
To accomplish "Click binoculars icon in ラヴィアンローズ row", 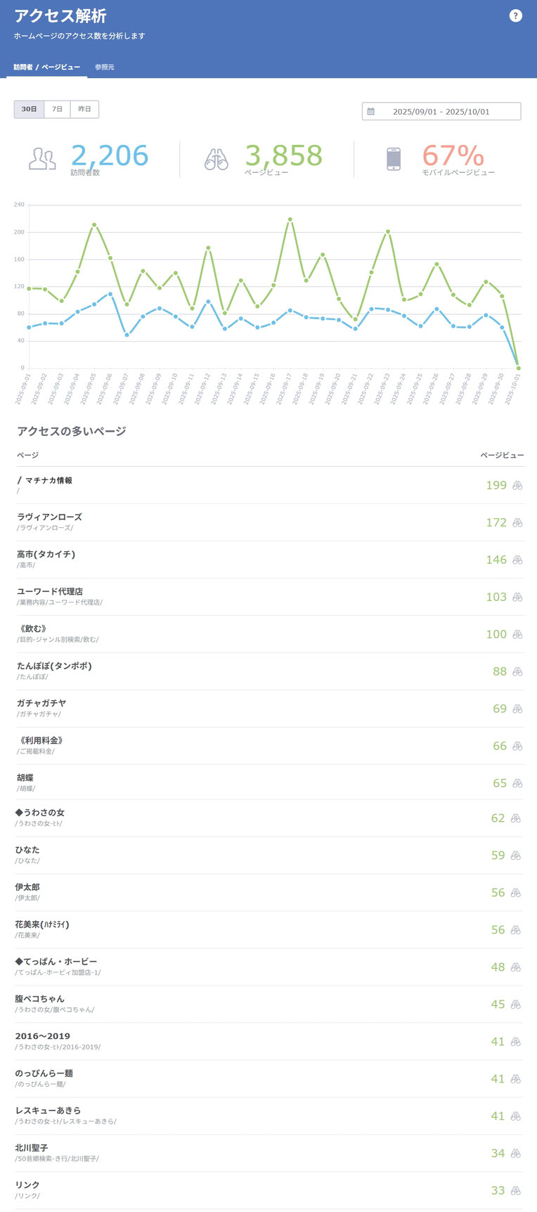I will point(517,523).
